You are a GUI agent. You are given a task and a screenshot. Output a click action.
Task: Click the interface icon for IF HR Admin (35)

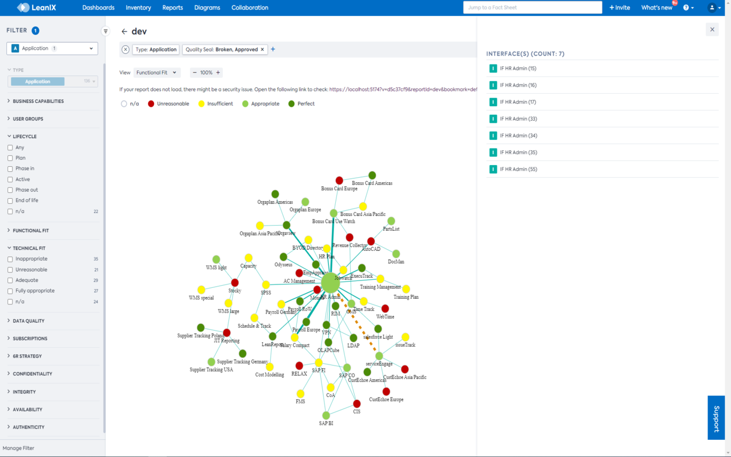493,153
